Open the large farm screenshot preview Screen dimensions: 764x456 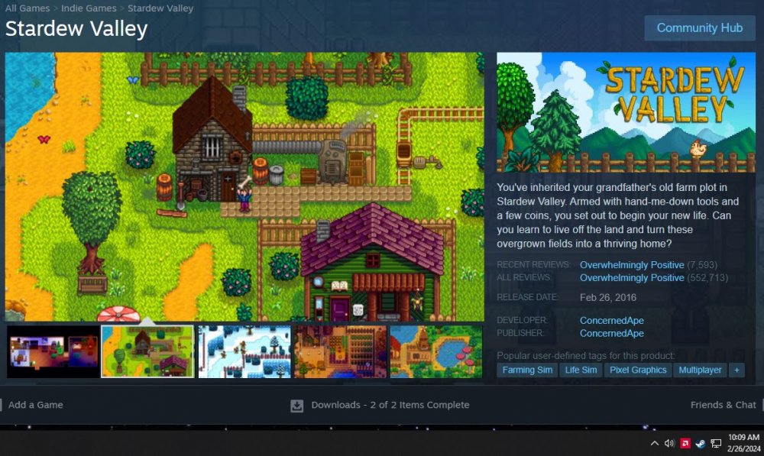[244, 186]
